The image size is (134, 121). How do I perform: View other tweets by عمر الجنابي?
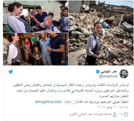(90, 114)
